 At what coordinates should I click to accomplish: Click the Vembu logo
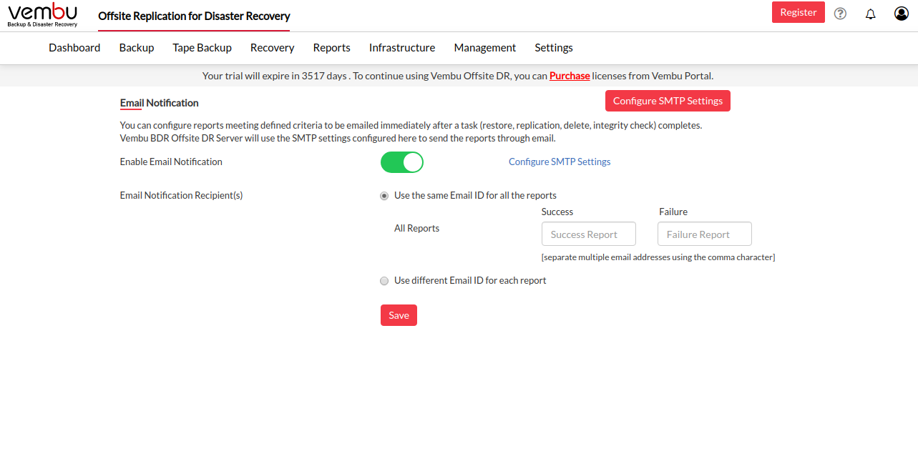(x=43, y=15)
